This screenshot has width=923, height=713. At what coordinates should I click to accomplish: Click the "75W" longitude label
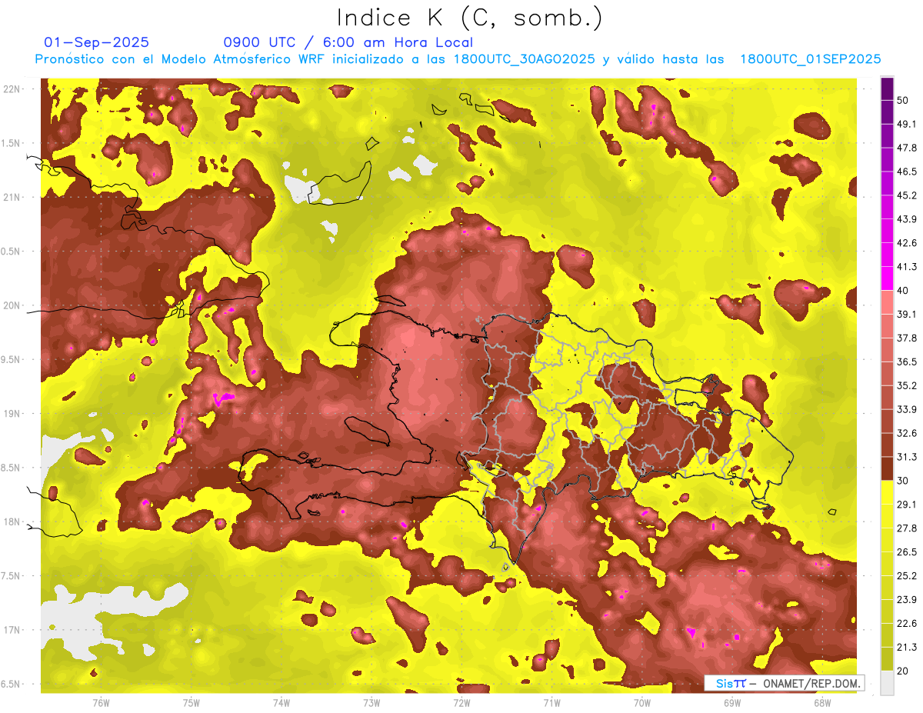coord(192,702)
